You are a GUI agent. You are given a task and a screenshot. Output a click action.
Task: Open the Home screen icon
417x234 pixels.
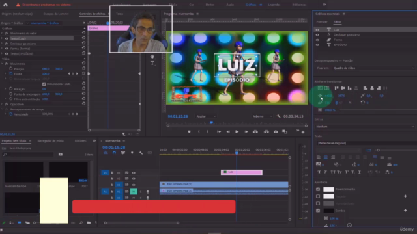point(5,5)
